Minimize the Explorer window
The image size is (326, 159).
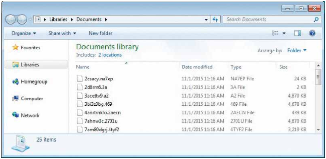pyautogui.click(x=287, y=9)
